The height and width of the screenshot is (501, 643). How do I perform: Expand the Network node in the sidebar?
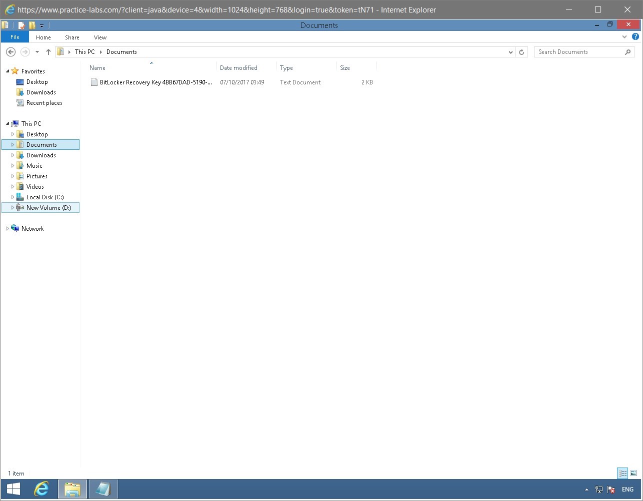(7, 228)
